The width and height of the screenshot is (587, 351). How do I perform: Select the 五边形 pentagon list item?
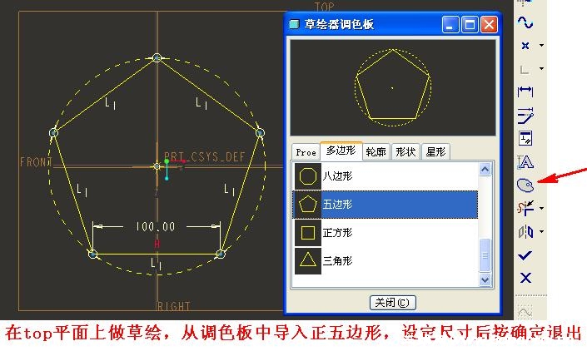(x=386, y=205)
